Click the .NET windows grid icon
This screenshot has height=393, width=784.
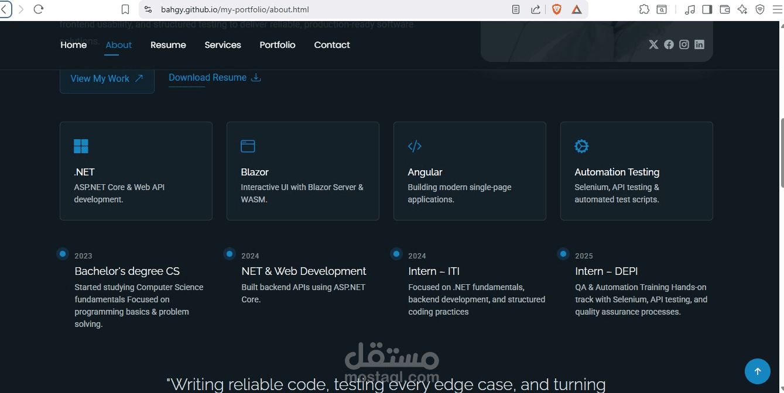pyautogui.click(x=81, y=146)
